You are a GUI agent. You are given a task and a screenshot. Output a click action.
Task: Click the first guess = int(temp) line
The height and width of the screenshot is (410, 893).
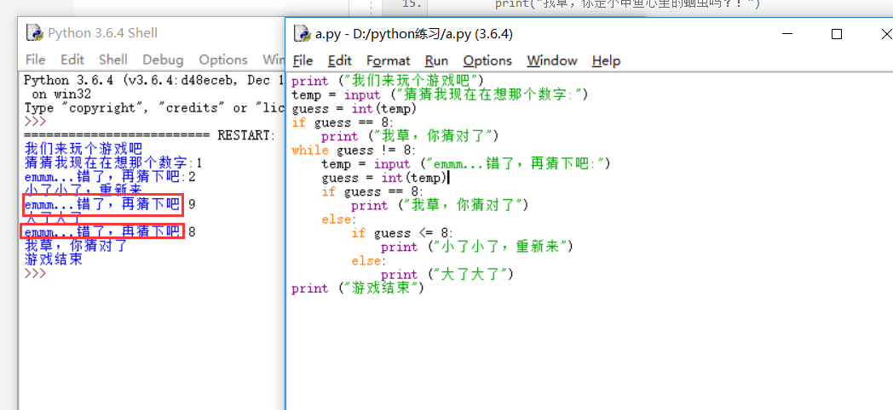pyautogui.click(x=354, y=108)
